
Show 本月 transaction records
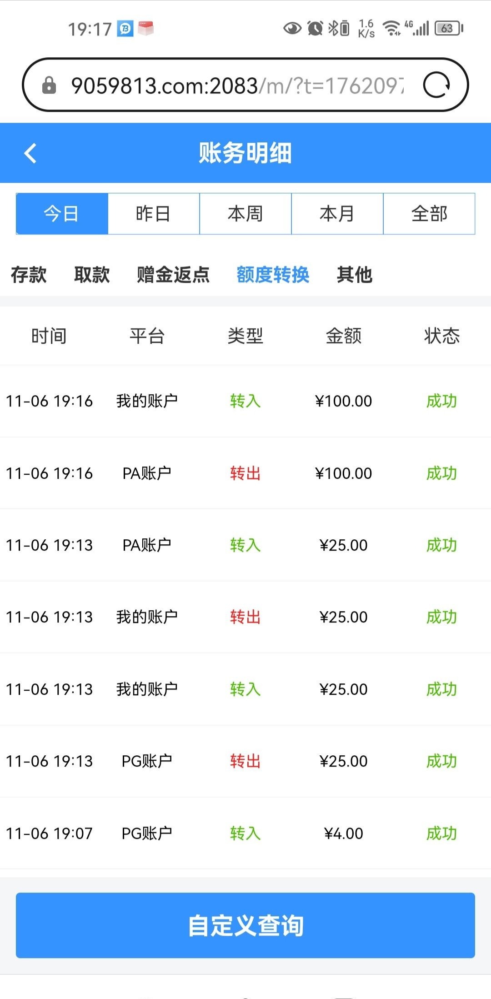337,214
